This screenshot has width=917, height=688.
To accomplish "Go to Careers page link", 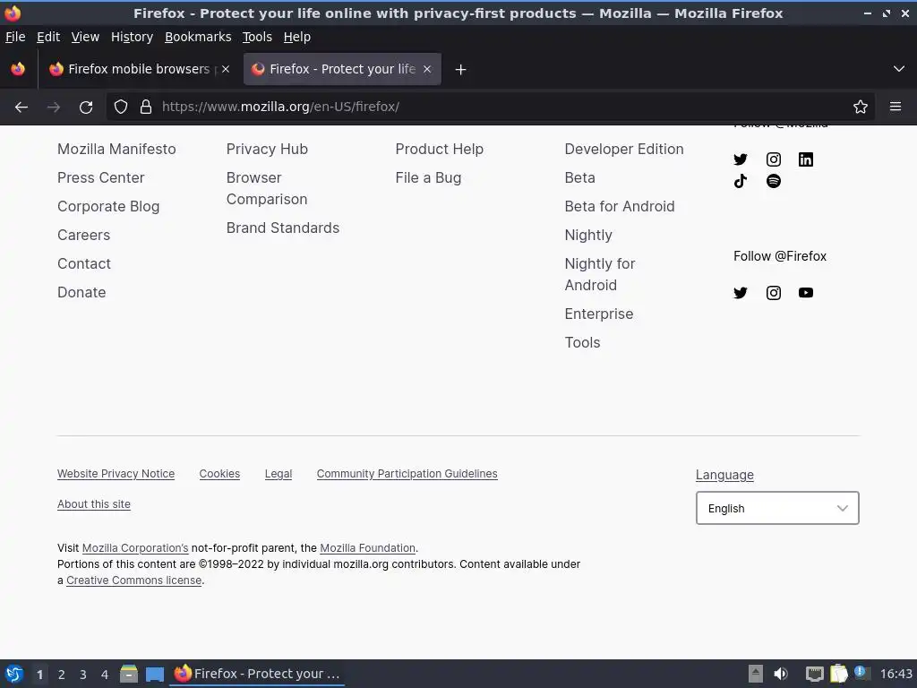I will click(x=83, y=236).
